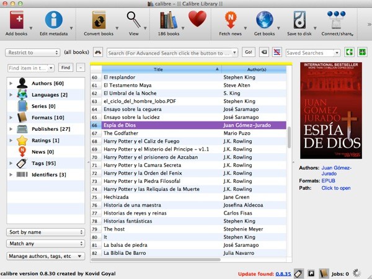Click the View magnifier icon
This screenshot has height=279, width=372.
coord(133,20)
